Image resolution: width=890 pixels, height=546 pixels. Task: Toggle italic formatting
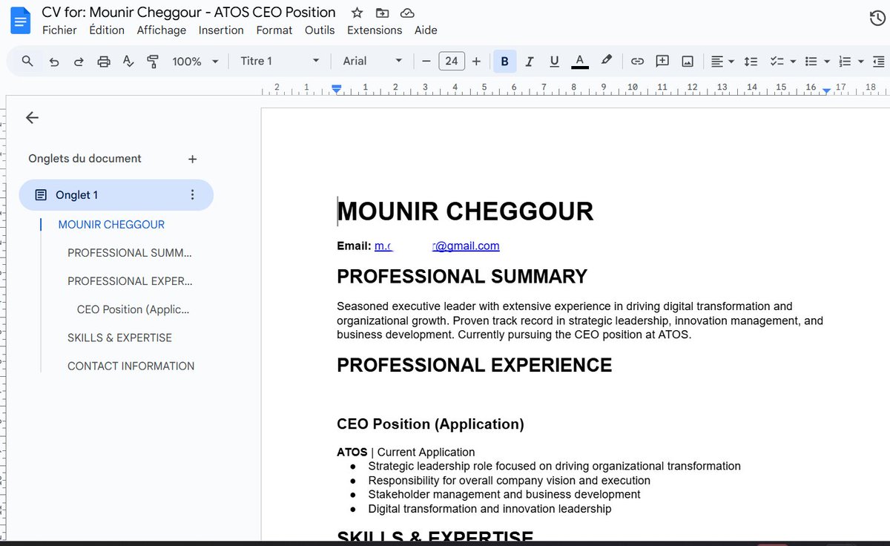[x=530, y=62]
